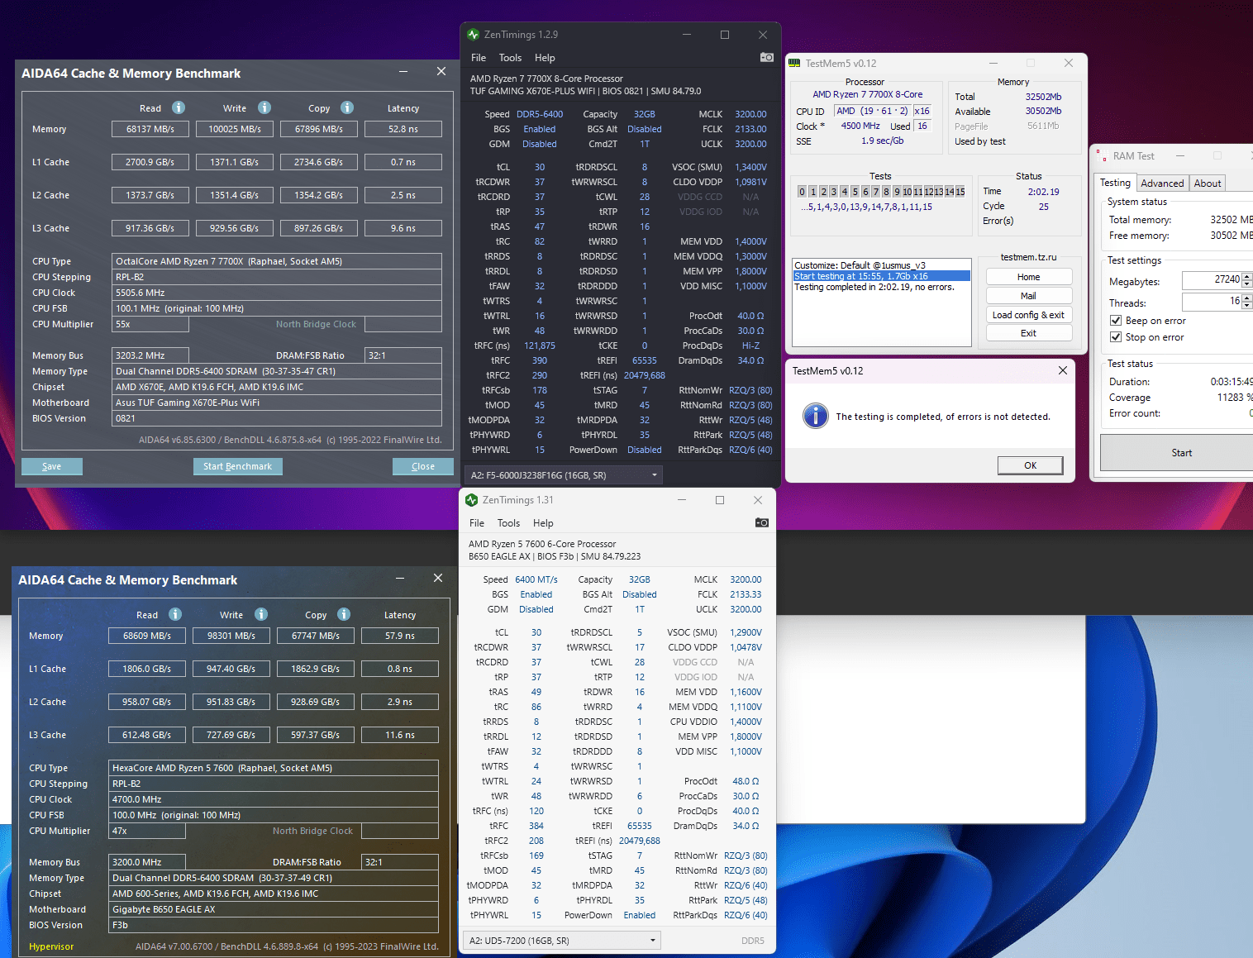Select the Testing tab in RAM Test
Image resolution: width=1253 pixels, height=958 pixels.
coord(1115,183)
